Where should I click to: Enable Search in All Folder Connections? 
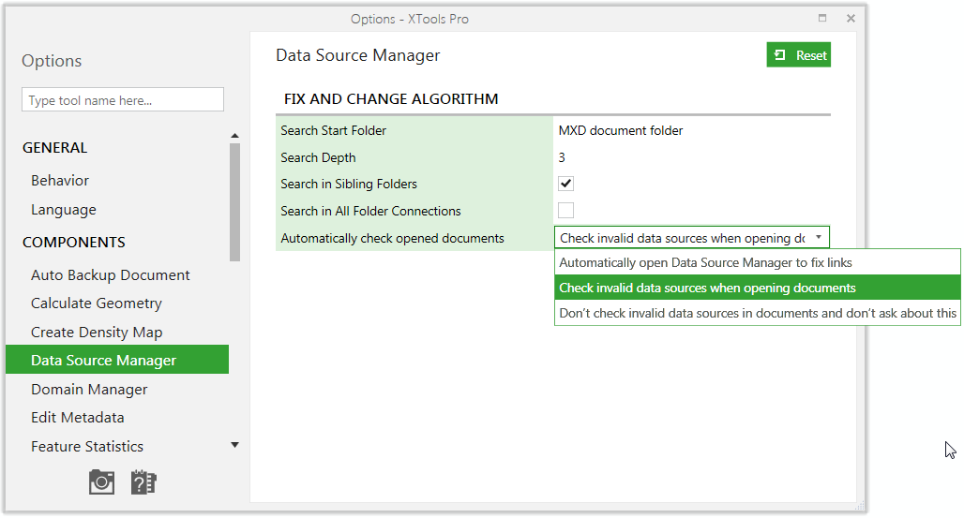[x=565, y=210]
